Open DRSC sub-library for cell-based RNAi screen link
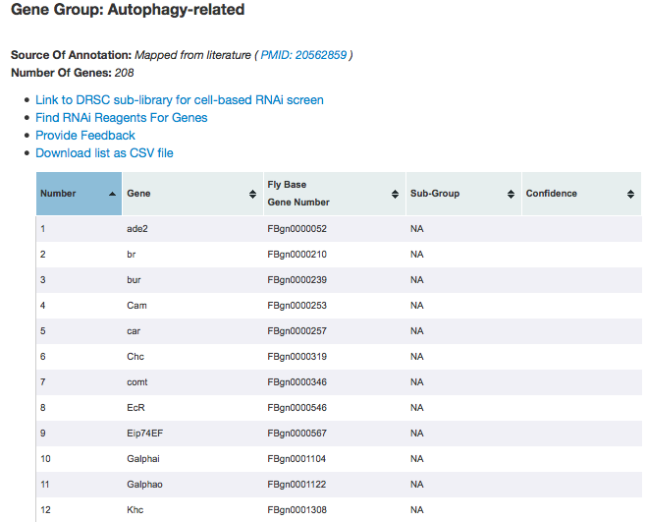The width and height of the screenshot is (647, 522). 180,100
